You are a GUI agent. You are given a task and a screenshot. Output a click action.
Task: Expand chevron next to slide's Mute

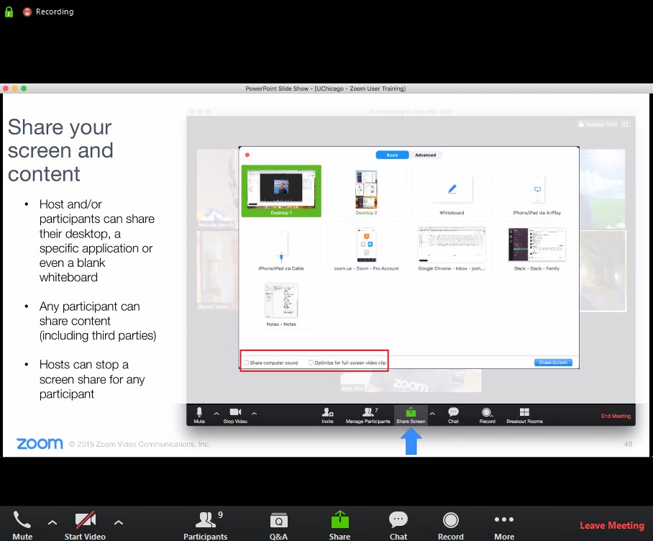tap(216, 414)
